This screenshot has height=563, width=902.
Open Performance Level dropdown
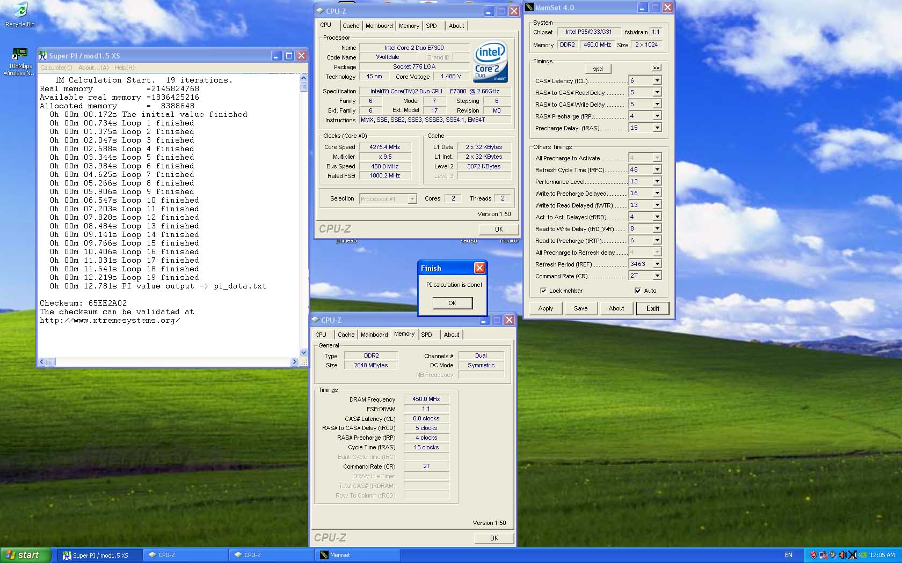coord(657,181)
